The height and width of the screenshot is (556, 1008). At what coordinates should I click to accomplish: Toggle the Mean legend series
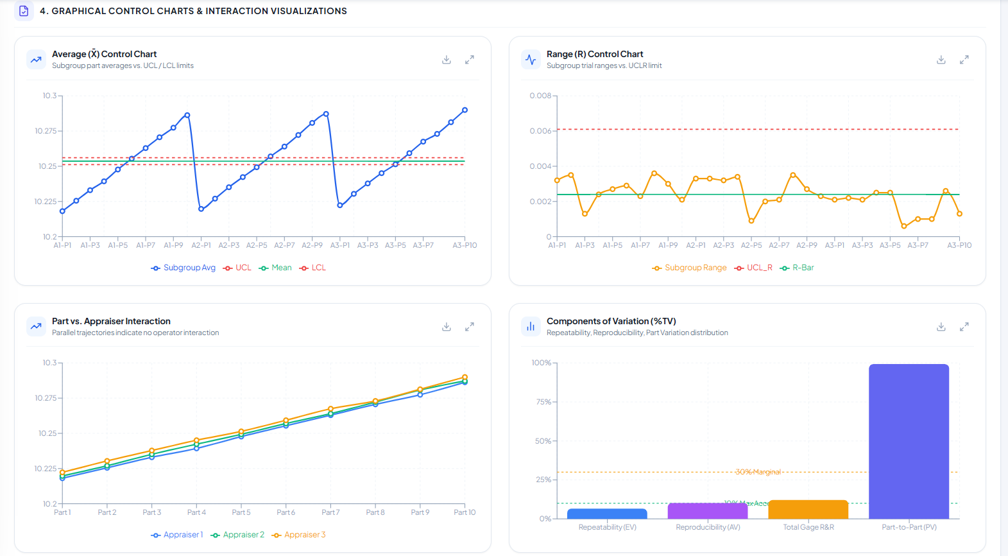click(275, 268)
